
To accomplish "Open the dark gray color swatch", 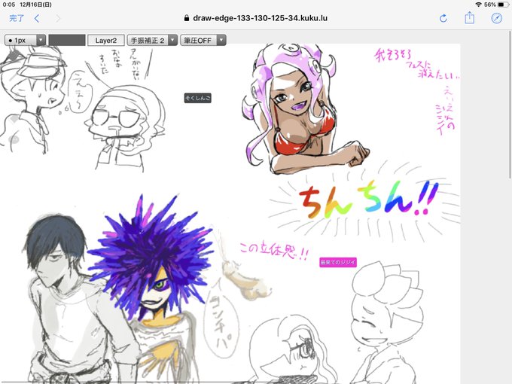I will coord(67,40).
